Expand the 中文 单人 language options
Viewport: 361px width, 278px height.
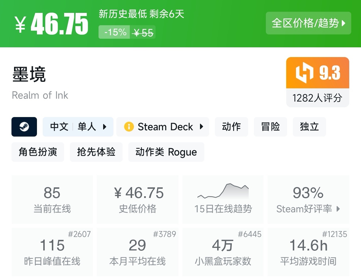78,127
